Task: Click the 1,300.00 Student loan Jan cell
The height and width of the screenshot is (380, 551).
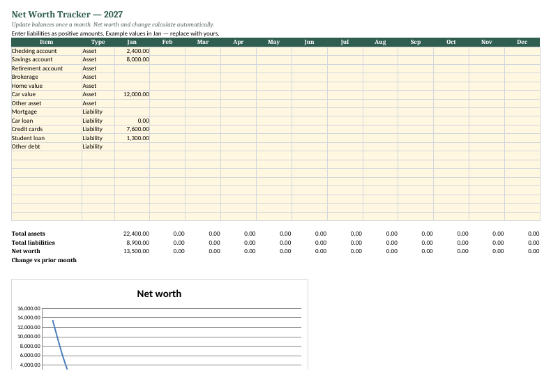Action: 132,138
